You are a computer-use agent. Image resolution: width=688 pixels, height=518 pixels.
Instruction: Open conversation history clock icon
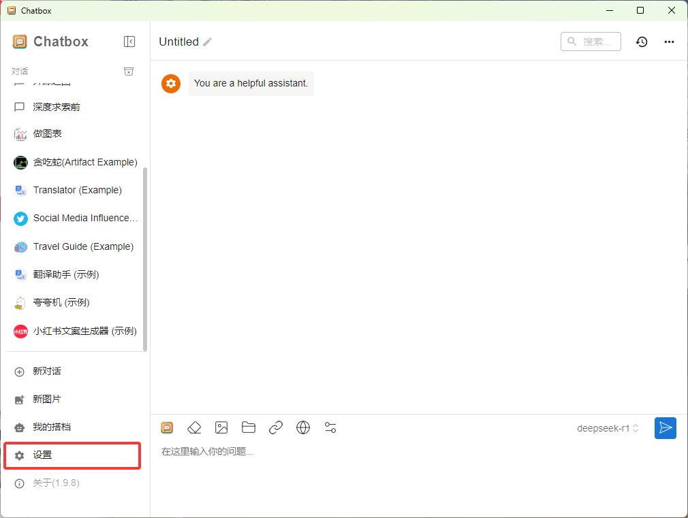[642, 42]
